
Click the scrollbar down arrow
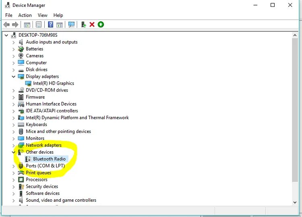tap(295, 202)
